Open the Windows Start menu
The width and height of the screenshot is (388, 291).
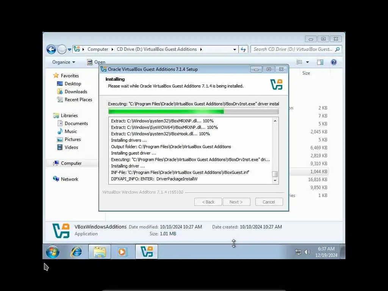tap(52, 252)
